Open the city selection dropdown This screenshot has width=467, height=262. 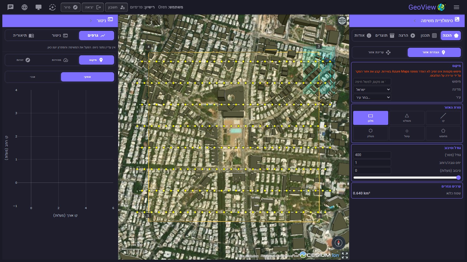coord(372,97)
